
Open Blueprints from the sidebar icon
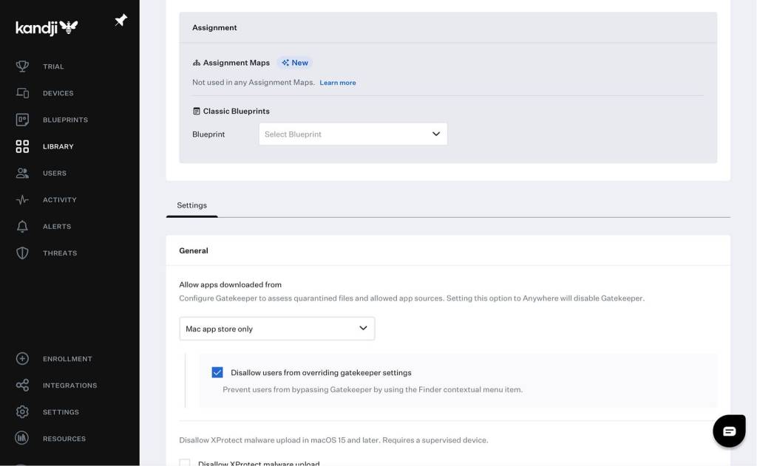click(22, 120)
